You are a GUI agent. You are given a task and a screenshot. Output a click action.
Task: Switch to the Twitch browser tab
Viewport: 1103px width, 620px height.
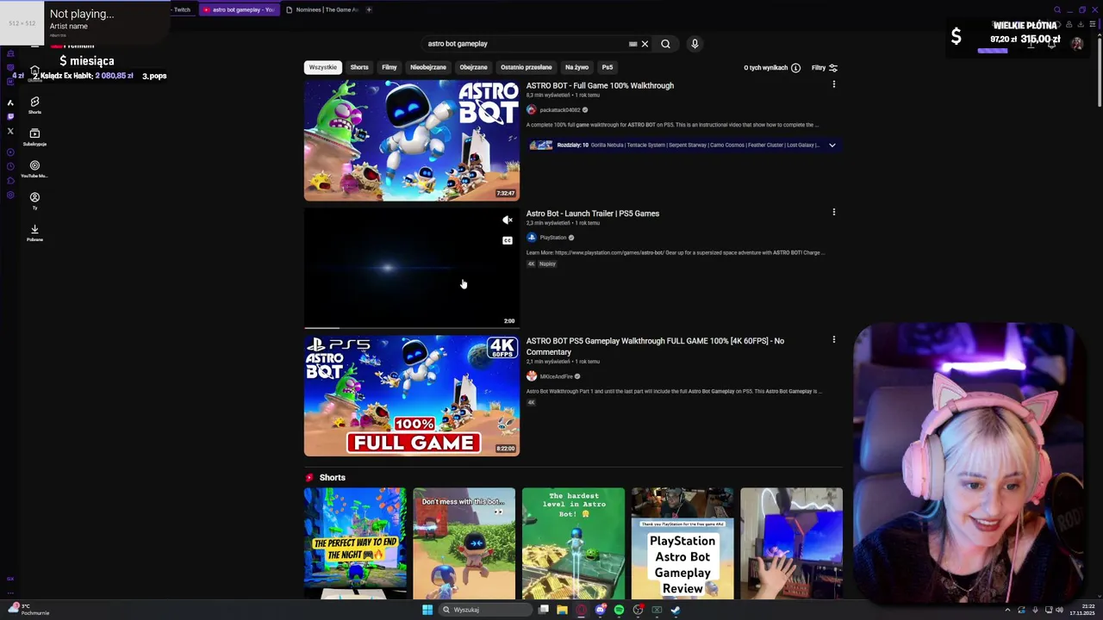pyautogui.click(x=181, y=9)
